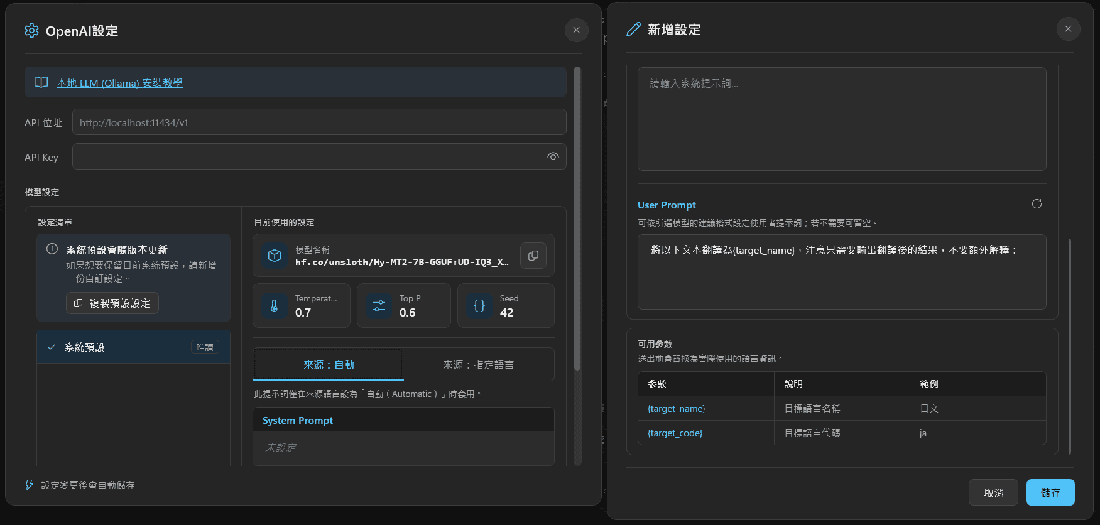Viewport: 1100px width, 525px height.
Task: Close the OpenAI設定 dialog
Action: click(576, 30)
